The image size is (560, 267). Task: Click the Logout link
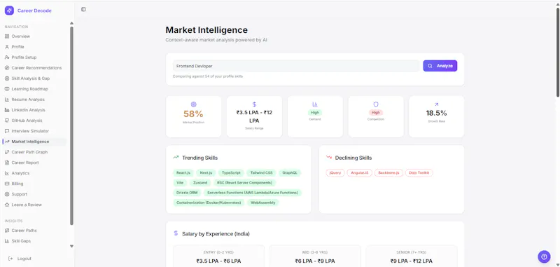click(24, 259)
